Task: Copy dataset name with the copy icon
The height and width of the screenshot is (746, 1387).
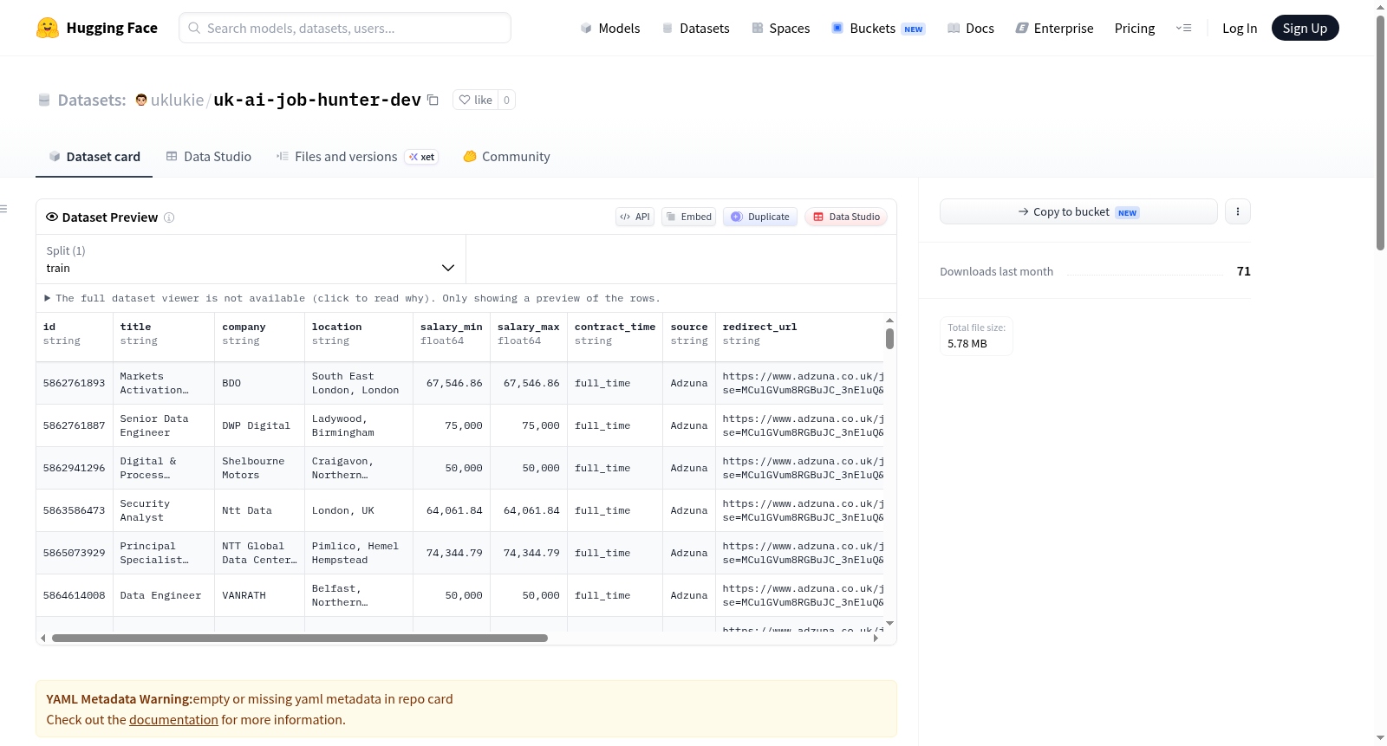Action: tap(433, 100)
